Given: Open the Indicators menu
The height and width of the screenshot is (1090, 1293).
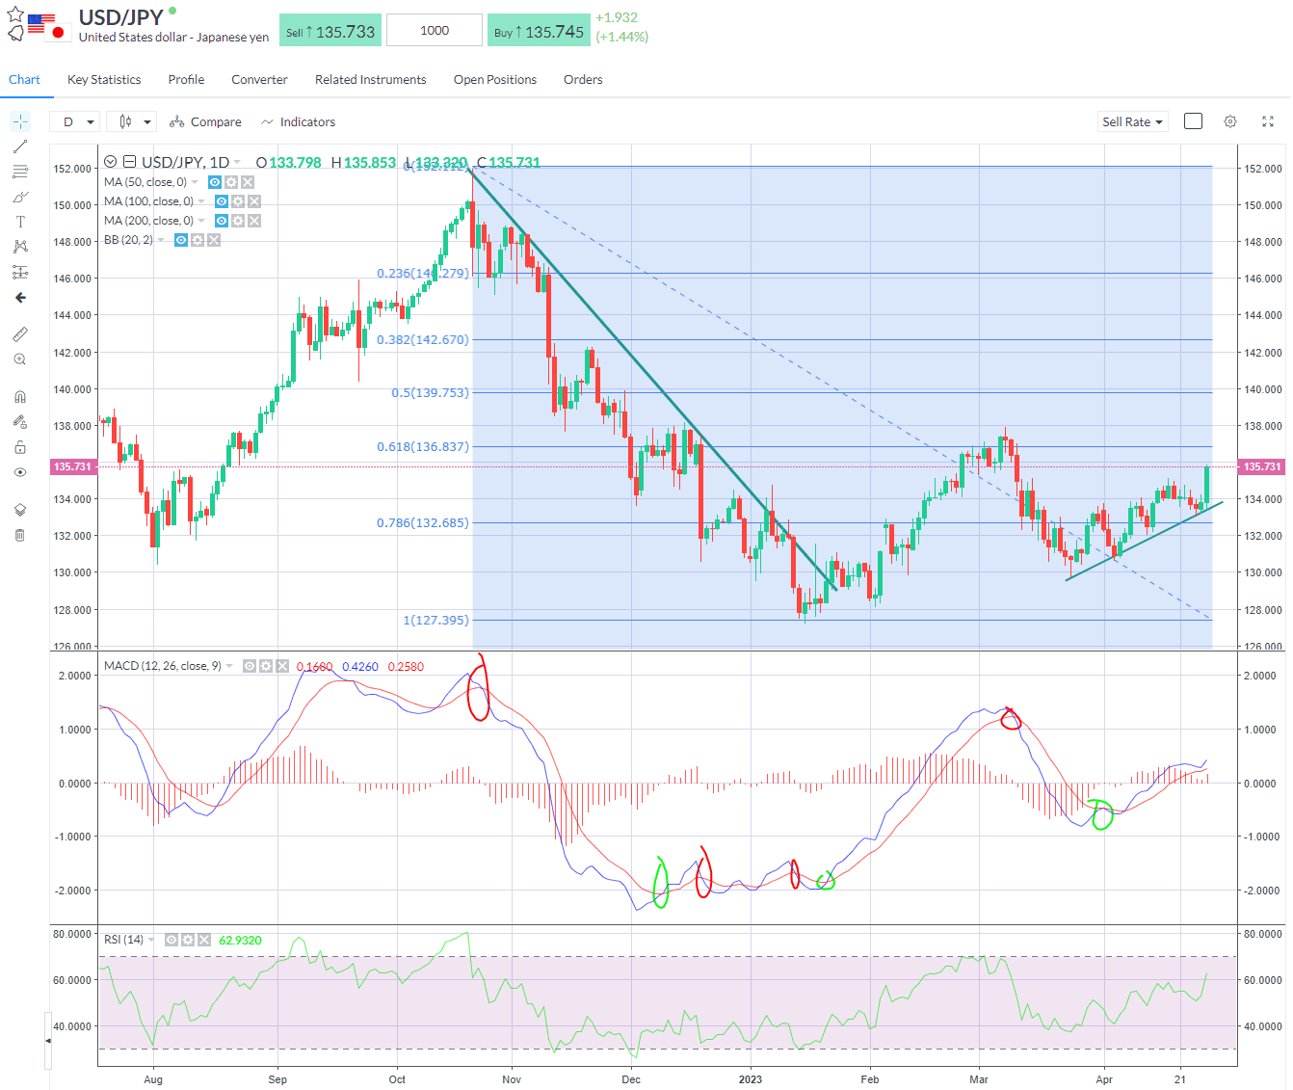Looking at the screenshot, I should tap(298, 121).
